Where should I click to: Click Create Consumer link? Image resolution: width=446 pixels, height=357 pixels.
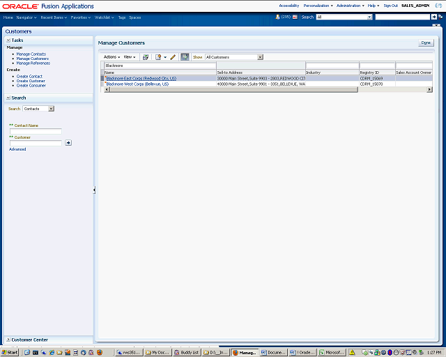pyautogui.click(x=31, y=85)
